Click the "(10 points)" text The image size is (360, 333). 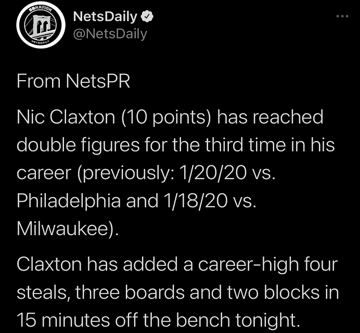click(166, 117)
